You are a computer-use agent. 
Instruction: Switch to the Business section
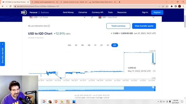tap(45, 12)
